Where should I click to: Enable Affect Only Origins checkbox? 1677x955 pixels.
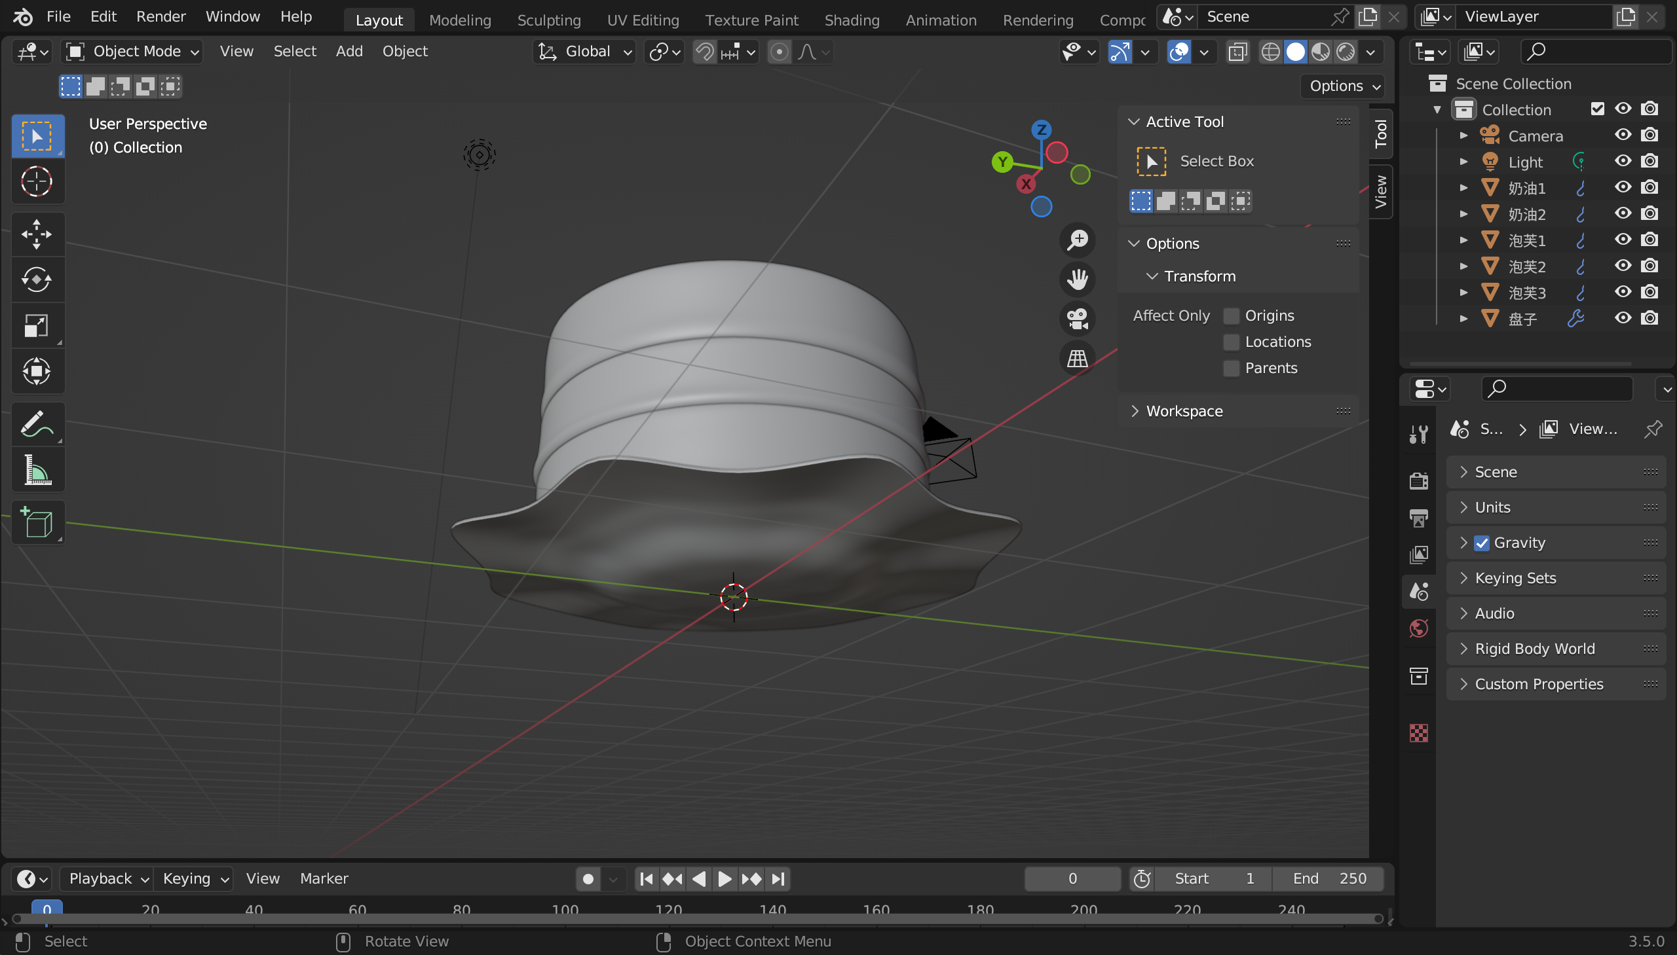click(x=1232, y=316)
